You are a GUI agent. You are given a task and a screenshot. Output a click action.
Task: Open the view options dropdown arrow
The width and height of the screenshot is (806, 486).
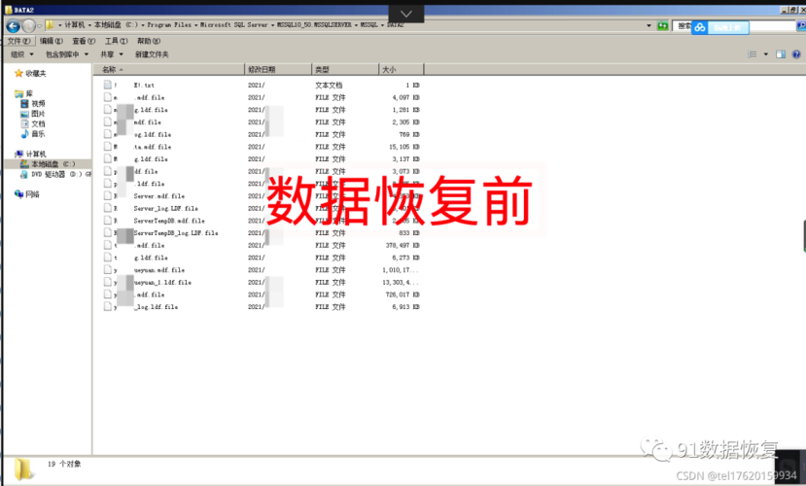pos(765,53)
